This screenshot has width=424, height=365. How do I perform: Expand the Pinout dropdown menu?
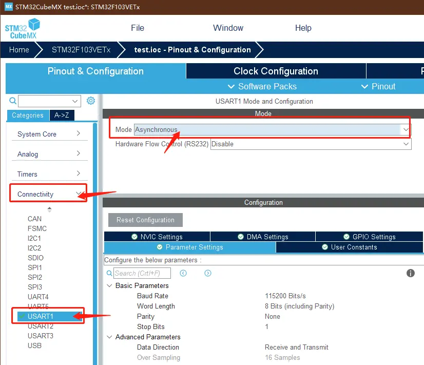(x=378, y=87)
